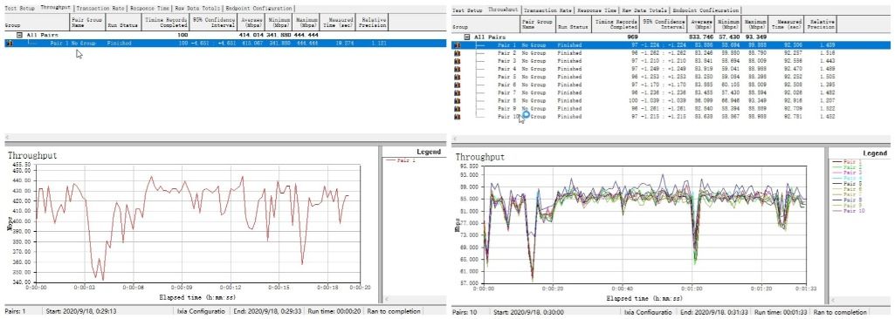Switch to the Response Time tab in right window
Screen dimensions: 895x319
[x=597, y=10]
